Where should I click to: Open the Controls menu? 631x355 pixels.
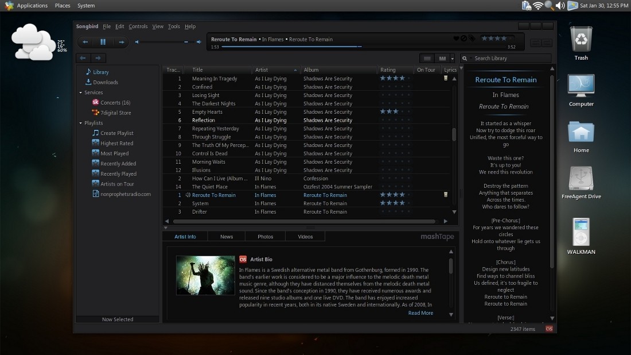coord(138,26)
